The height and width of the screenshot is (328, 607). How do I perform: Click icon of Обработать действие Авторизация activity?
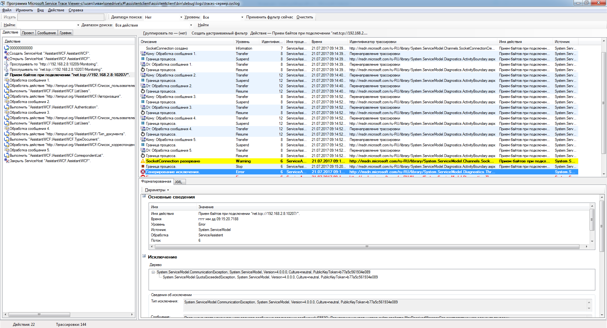pos(7,96)
